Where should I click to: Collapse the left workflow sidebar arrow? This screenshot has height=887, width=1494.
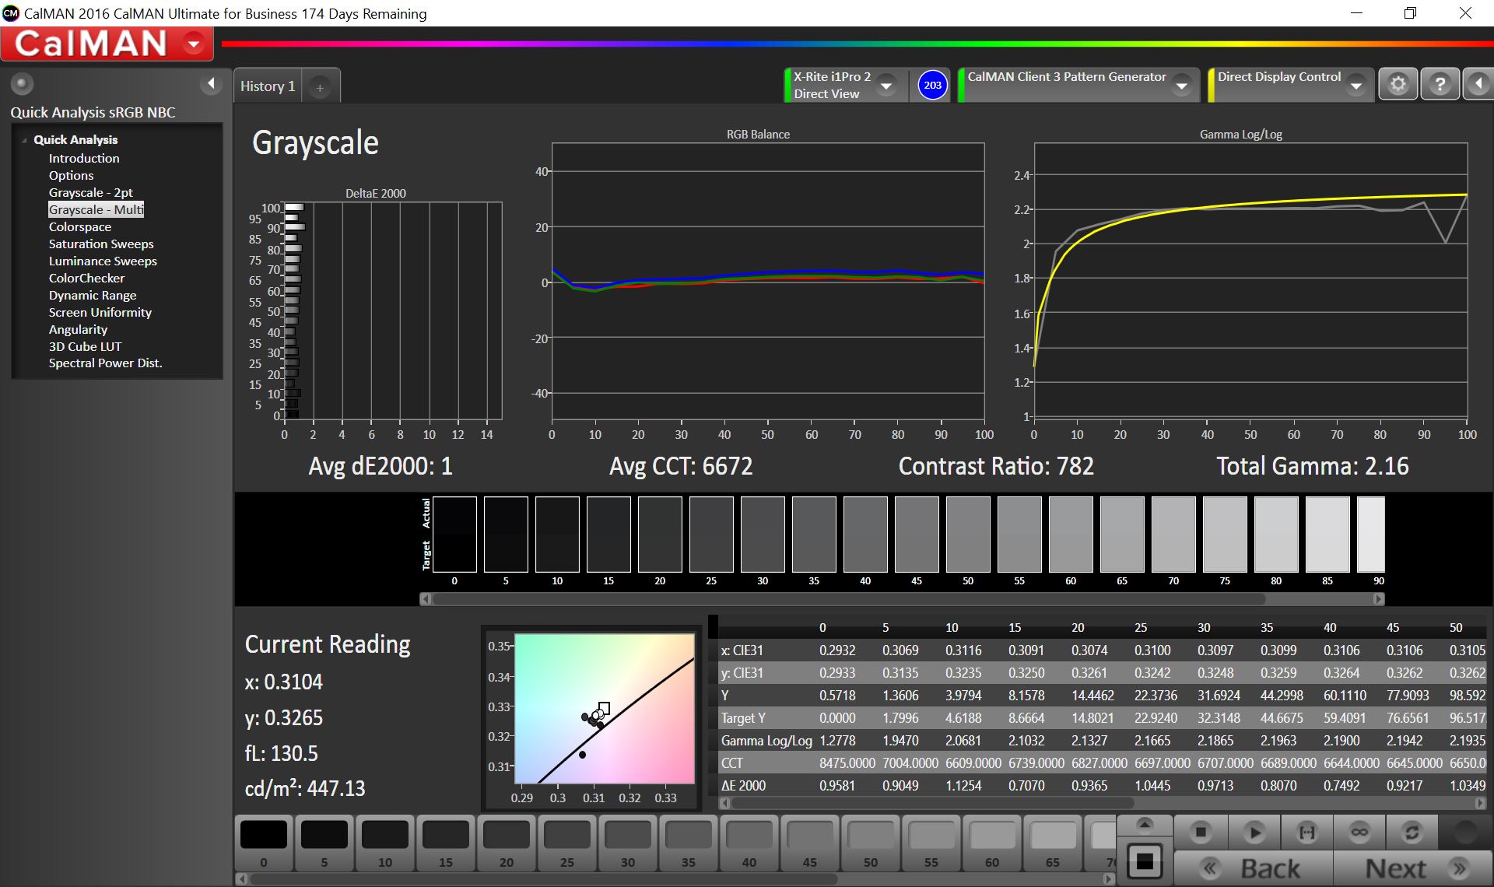tap(211, 83)
